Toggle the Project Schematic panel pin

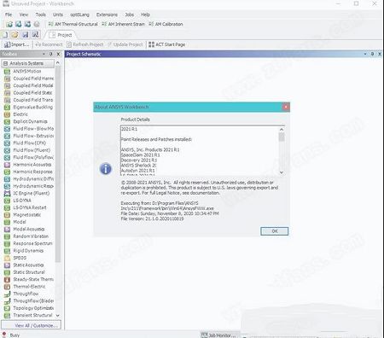372,54
